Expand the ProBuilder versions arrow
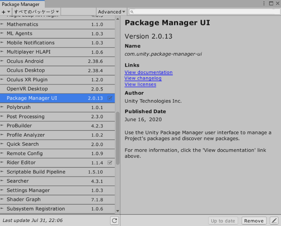The image size is (281, 226). point(2,125)
